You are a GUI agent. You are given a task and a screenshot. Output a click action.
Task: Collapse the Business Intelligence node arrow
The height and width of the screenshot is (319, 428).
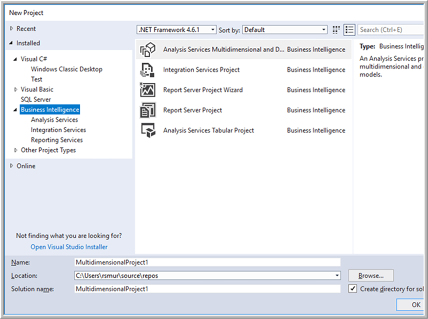[16, 110]
